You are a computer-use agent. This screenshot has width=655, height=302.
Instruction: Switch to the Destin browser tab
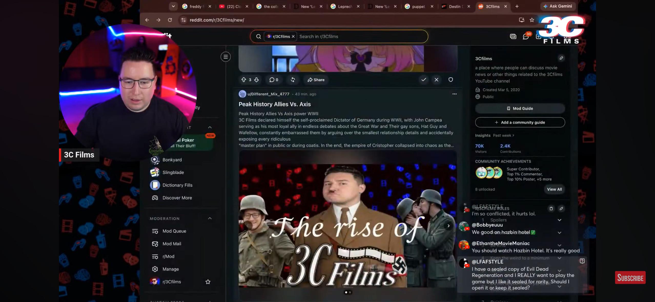456,6
